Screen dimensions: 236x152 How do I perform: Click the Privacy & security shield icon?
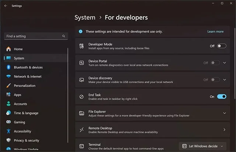(x=8, y=140)
